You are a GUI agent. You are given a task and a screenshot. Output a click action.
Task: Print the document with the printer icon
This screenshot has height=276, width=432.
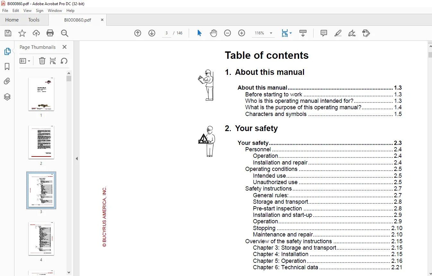point(50,33)
